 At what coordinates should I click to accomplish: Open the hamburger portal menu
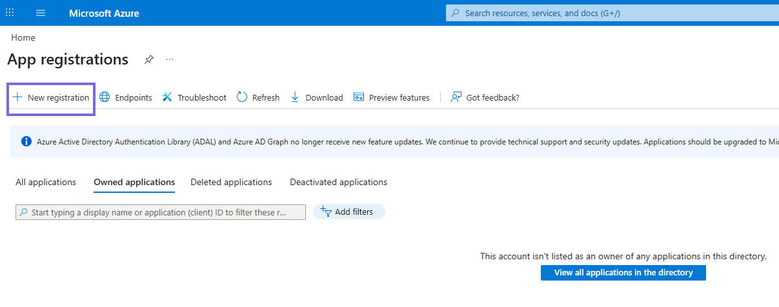point(41,13)
